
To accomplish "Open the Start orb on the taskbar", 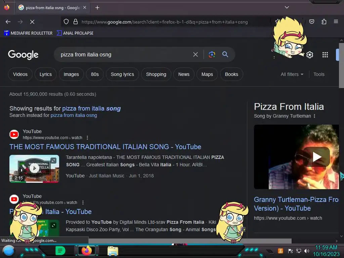I will click(x=8, y=251).
